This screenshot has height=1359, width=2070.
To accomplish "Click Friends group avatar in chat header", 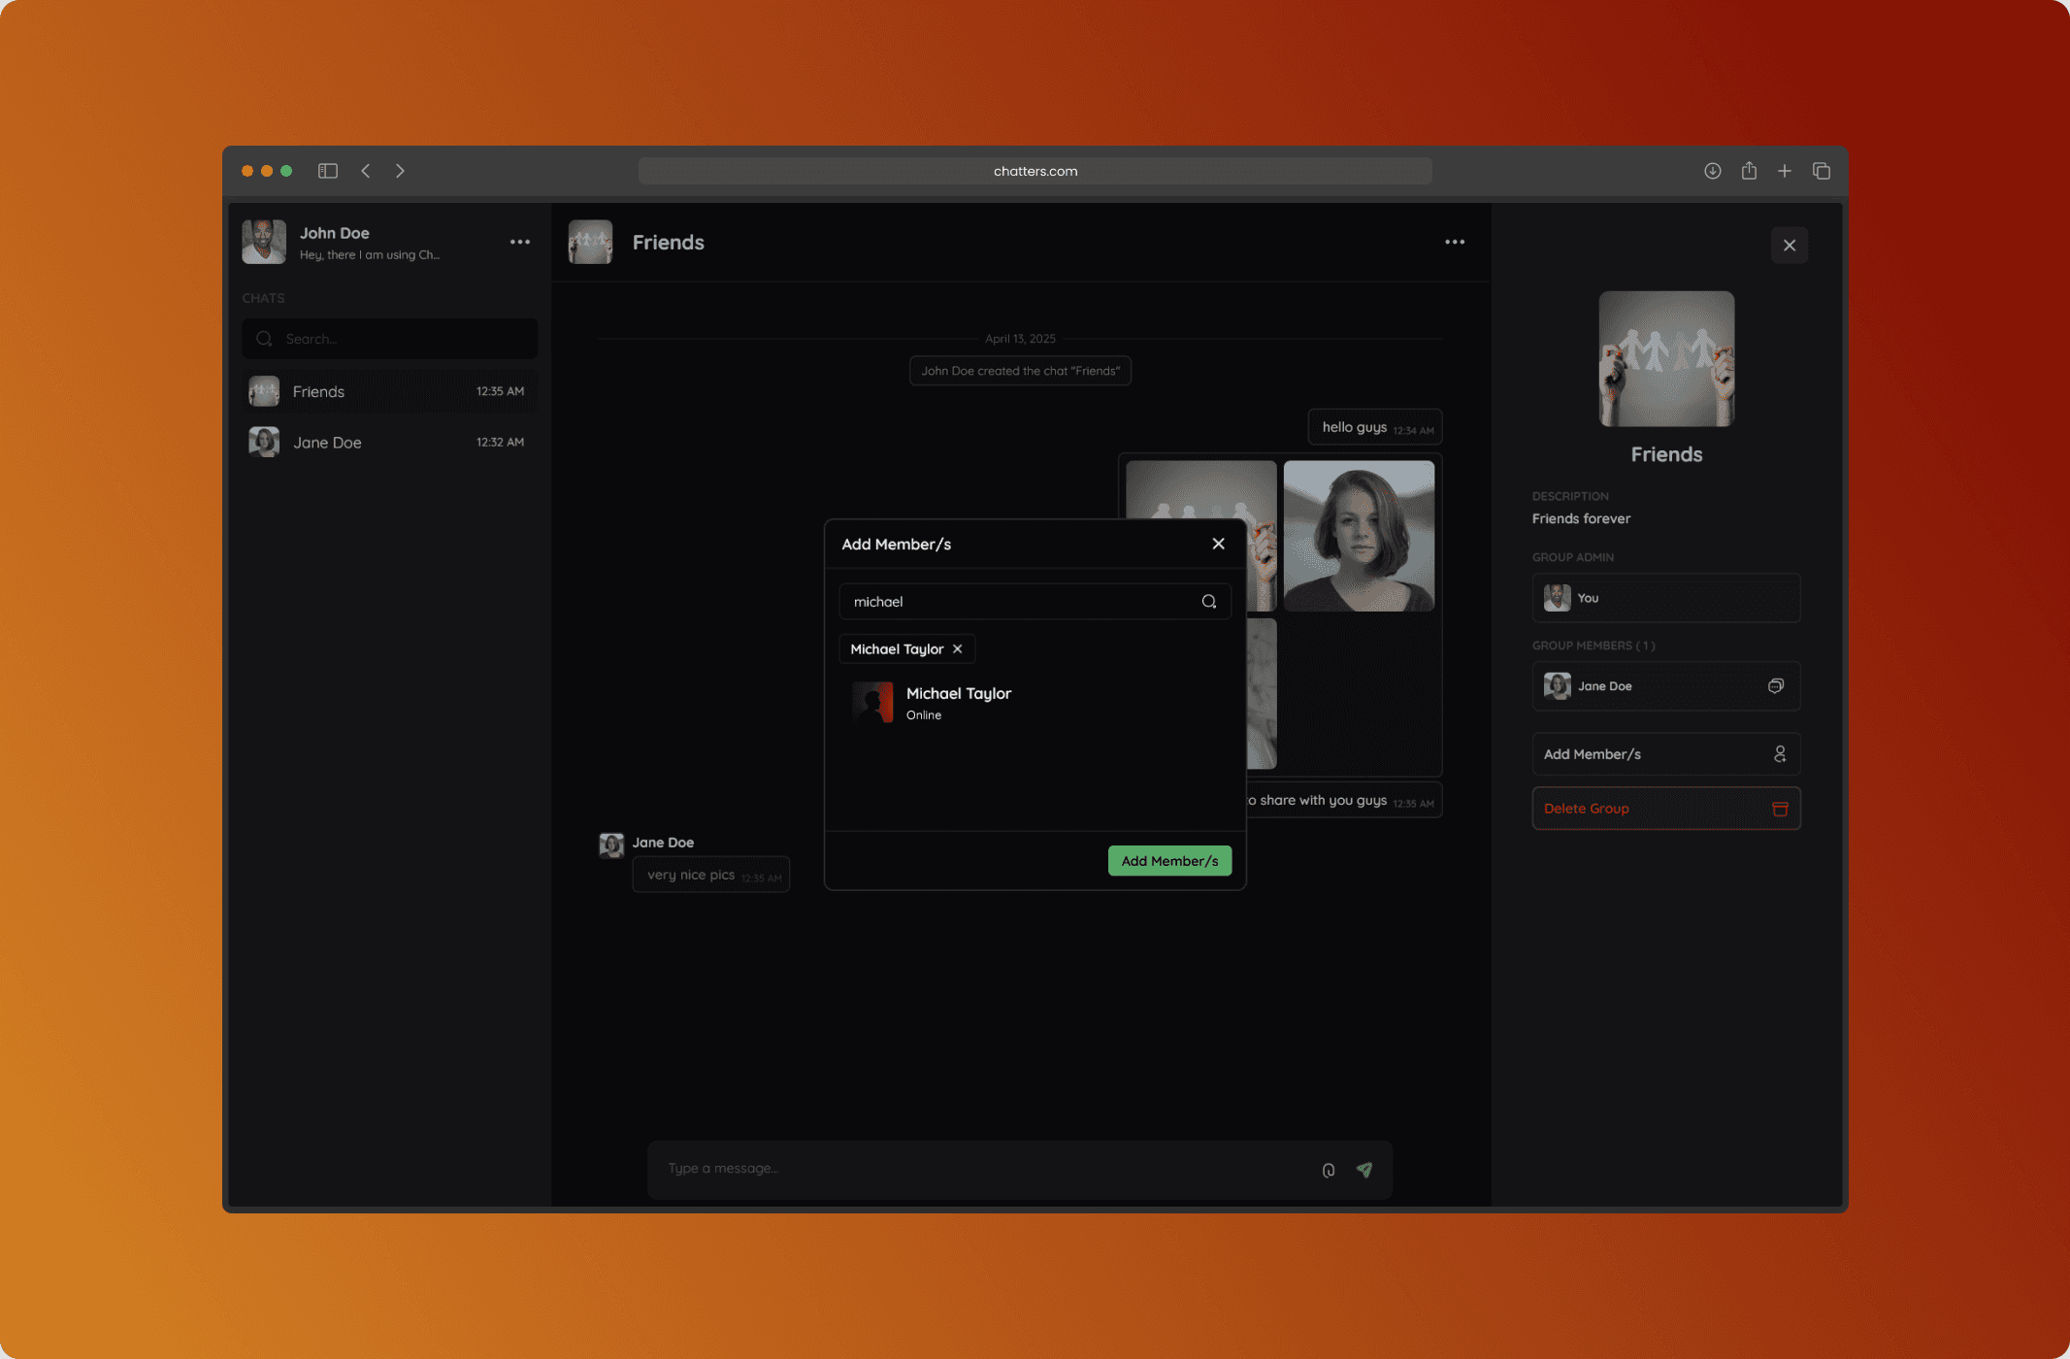I will (x=590, y=242).
